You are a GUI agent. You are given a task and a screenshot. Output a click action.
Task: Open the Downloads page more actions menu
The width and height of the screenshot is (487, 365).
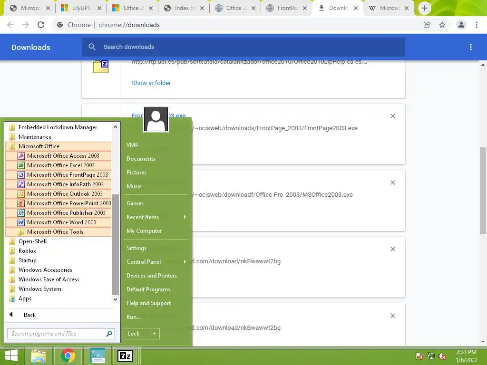tap(471, 47)
